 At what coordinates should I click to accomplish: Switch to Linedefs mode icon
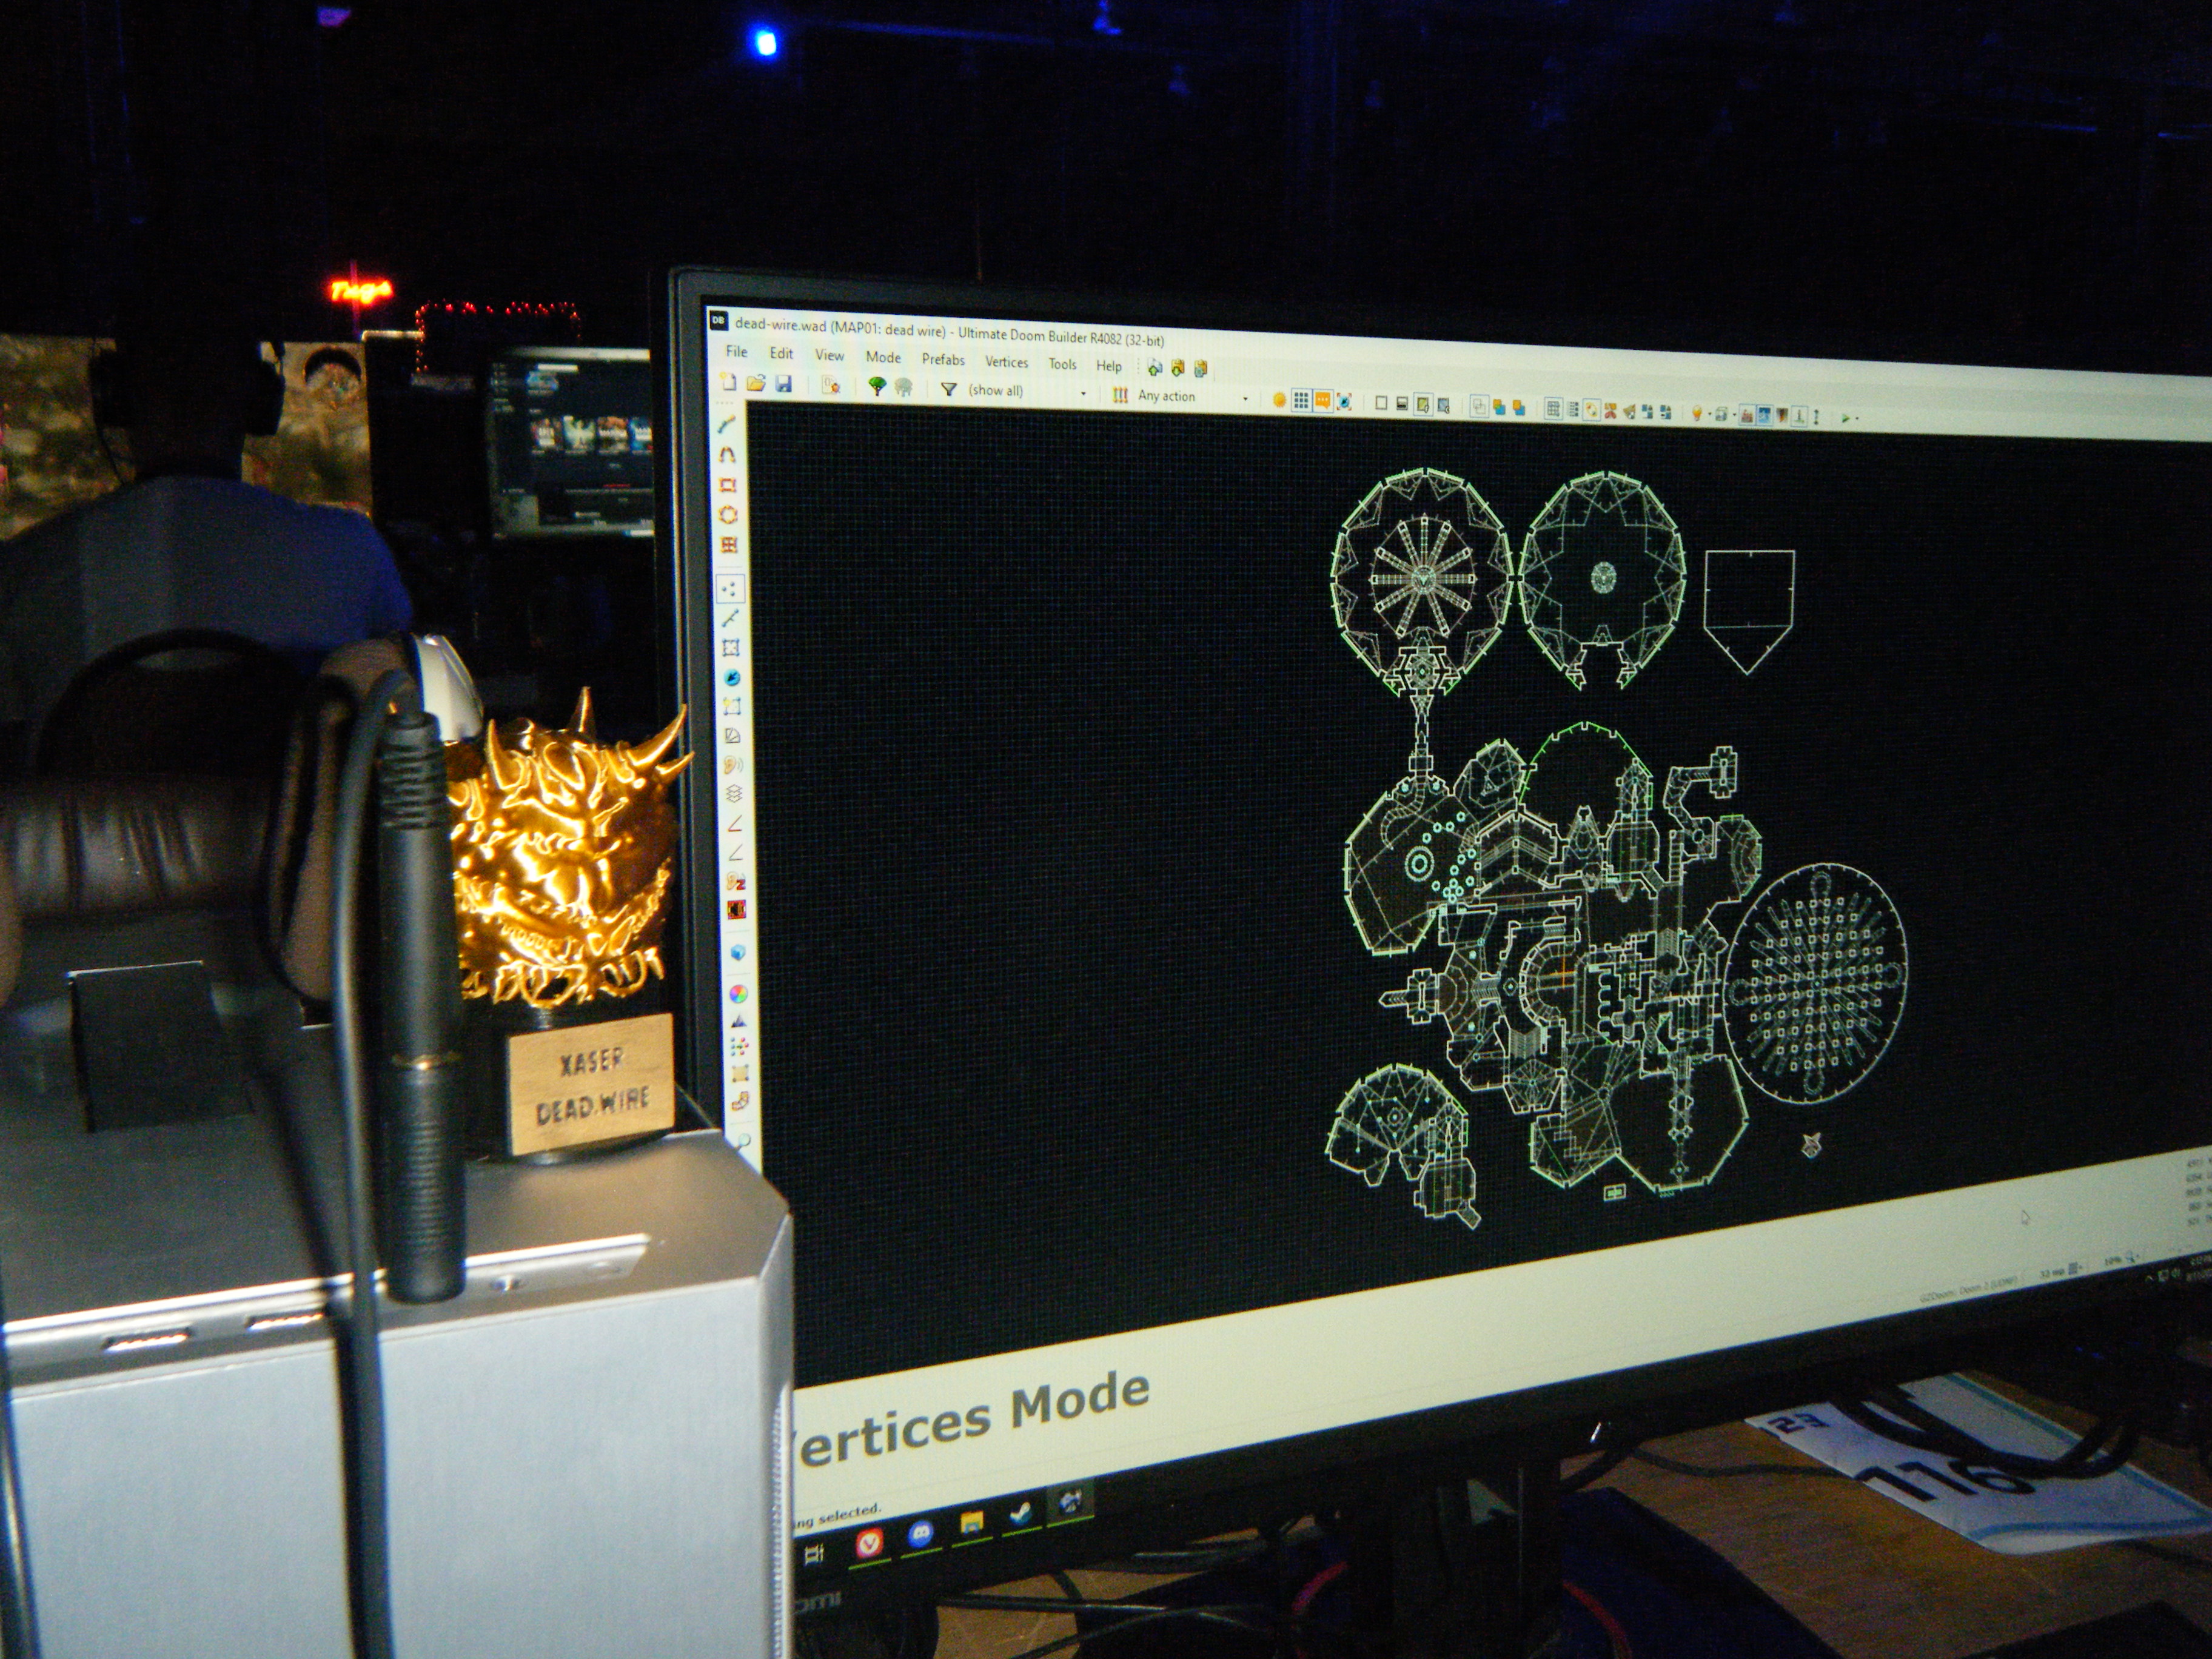[731, 617]
